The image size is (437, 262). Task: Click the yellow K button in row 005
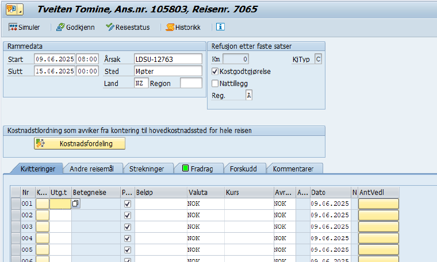click(43, 250)
